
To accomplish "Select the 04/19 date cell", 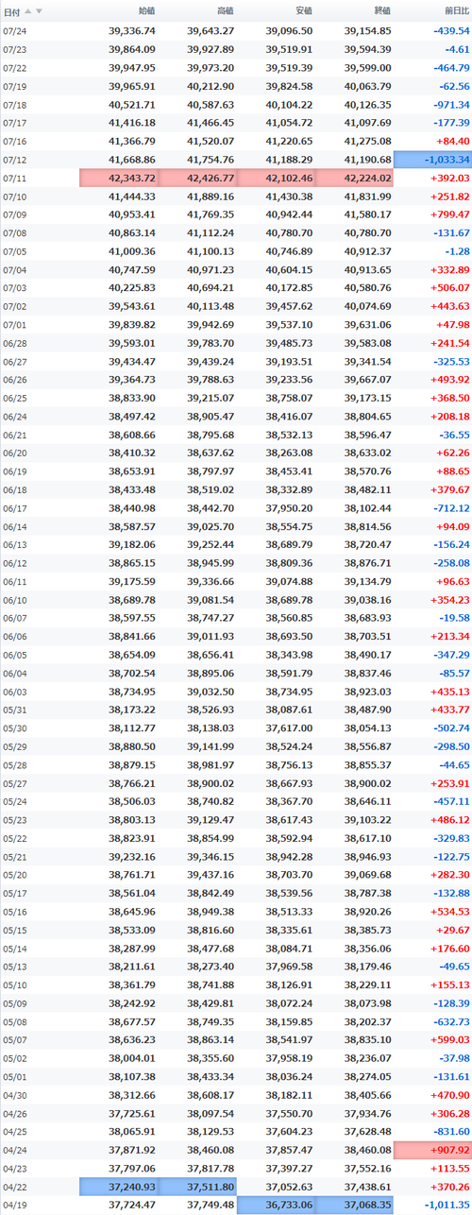I will tap(15, 1204).
